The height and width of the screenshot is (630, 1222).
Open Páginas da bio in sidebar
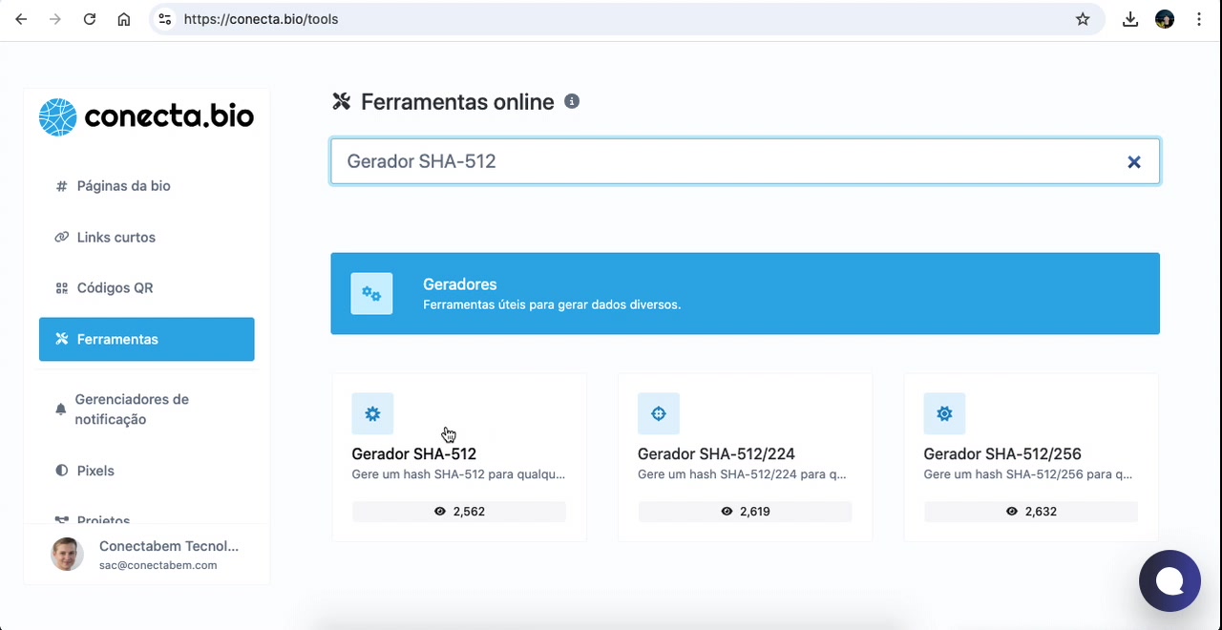point(123,186)
